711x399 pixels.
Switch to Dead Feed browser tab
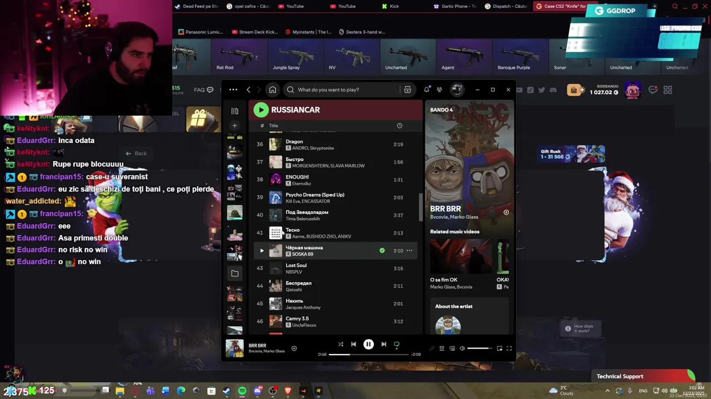coord(197,6)
